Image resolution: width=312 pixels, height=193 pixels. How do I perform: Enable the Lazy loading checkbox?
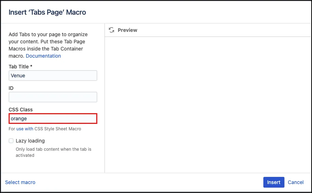point(11,141)
